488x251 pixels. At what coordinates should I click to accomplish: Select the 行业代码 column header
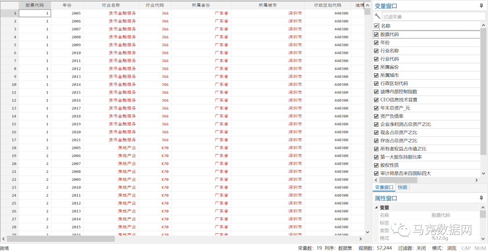tap(155, 5)
